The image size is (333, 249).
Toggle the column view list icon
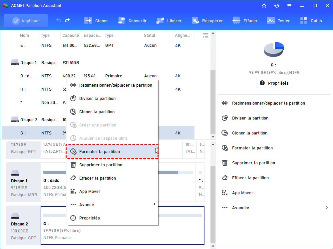(x=205, y=36)
